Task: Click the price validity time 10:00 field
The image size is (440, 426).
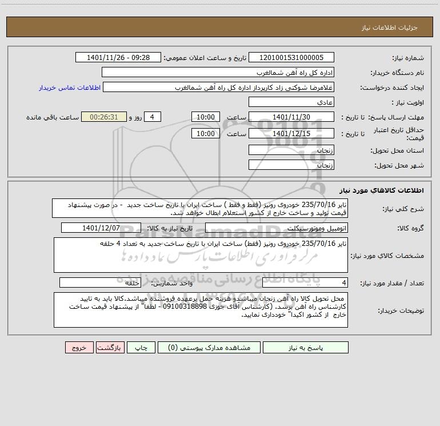Action: pyautogui.click(x=205, y=133)
